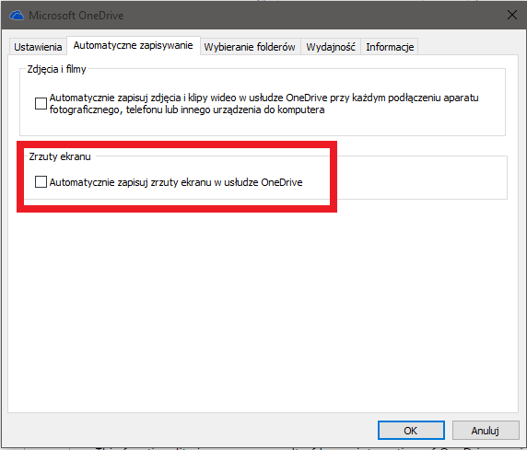The width and height of the screenshot is (527, 450).
Task: Click label text about zrzuty ekranu w OneDrive
Action: point(176,182)
